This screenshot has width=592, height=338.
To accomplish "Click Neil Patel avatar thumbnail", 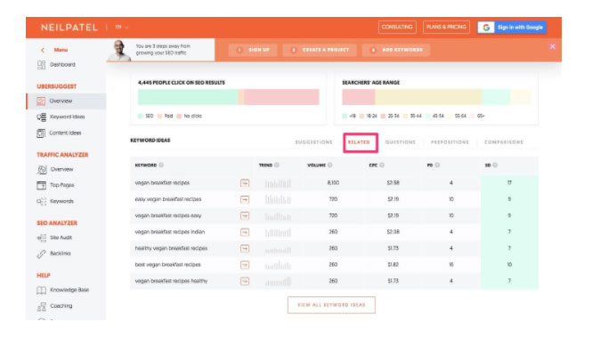I will [x=119, y=50].
